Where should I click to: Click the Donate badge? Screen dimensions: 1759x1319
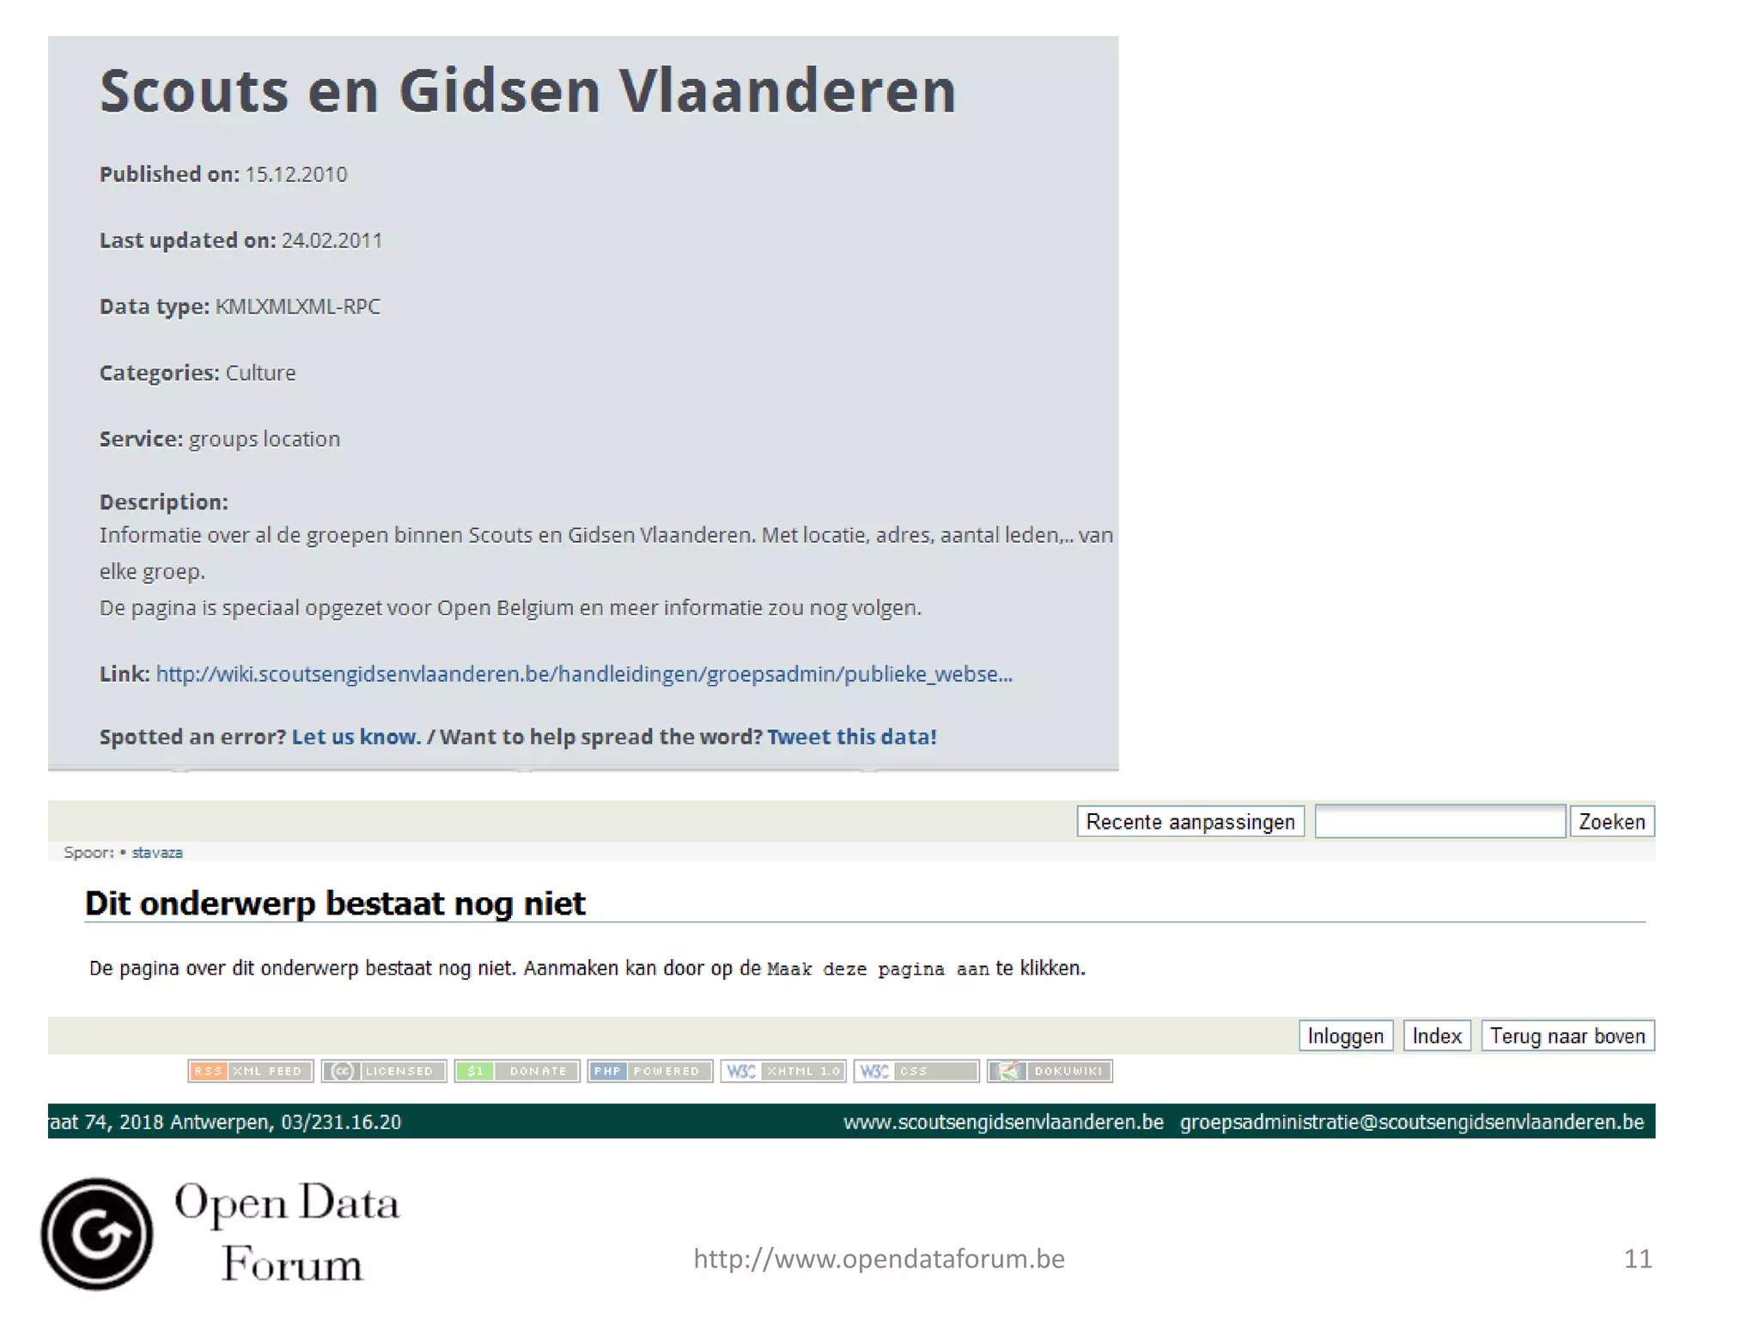tap(517, 1071)
